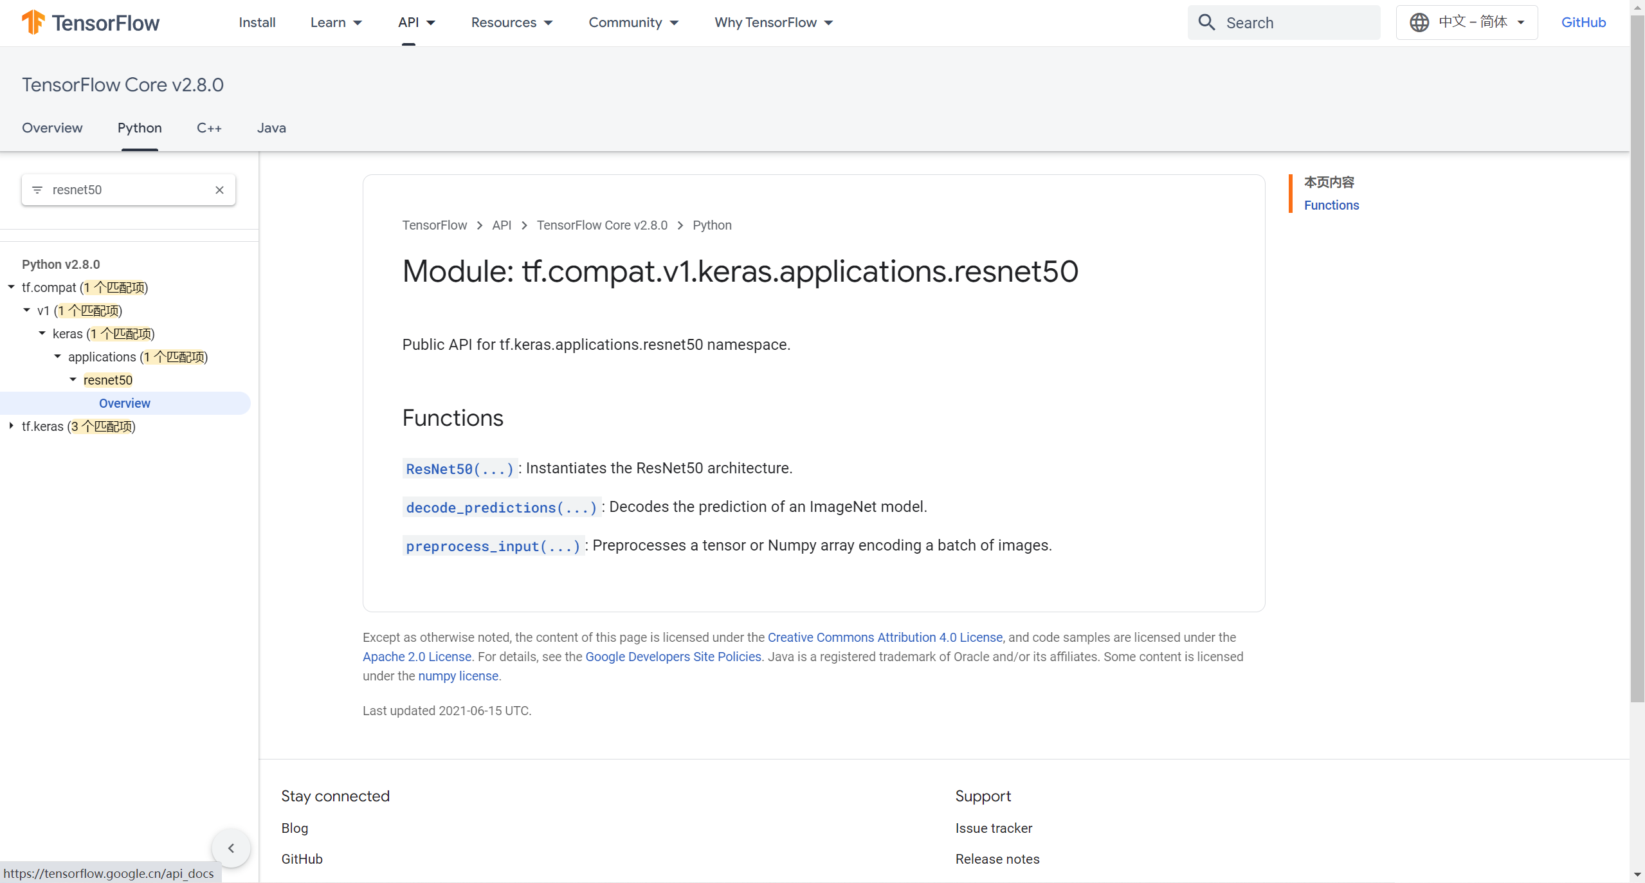Screen dimensions: 1645x883
Task: Collapse the applications tree node
Action: 57,356
